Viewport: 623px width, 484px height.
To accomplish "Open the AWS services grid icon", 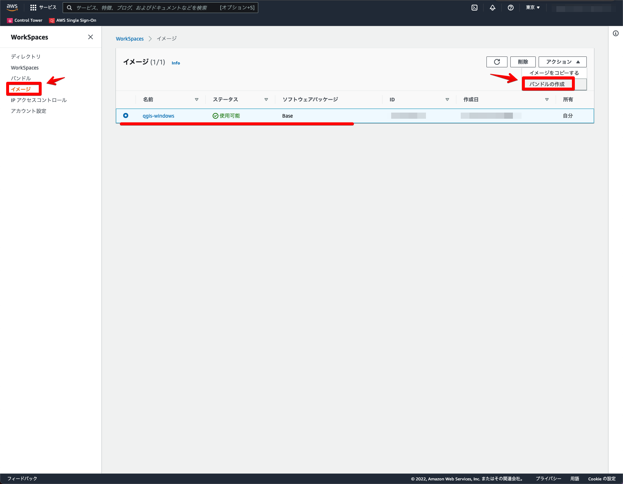I will tap(33, 7).
